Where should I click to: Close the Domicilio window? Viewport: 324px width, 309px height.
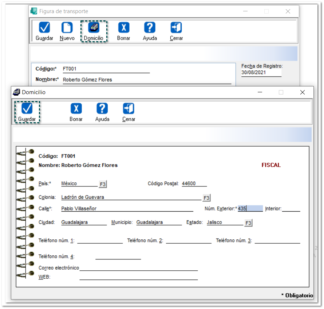tap(303, 92)
